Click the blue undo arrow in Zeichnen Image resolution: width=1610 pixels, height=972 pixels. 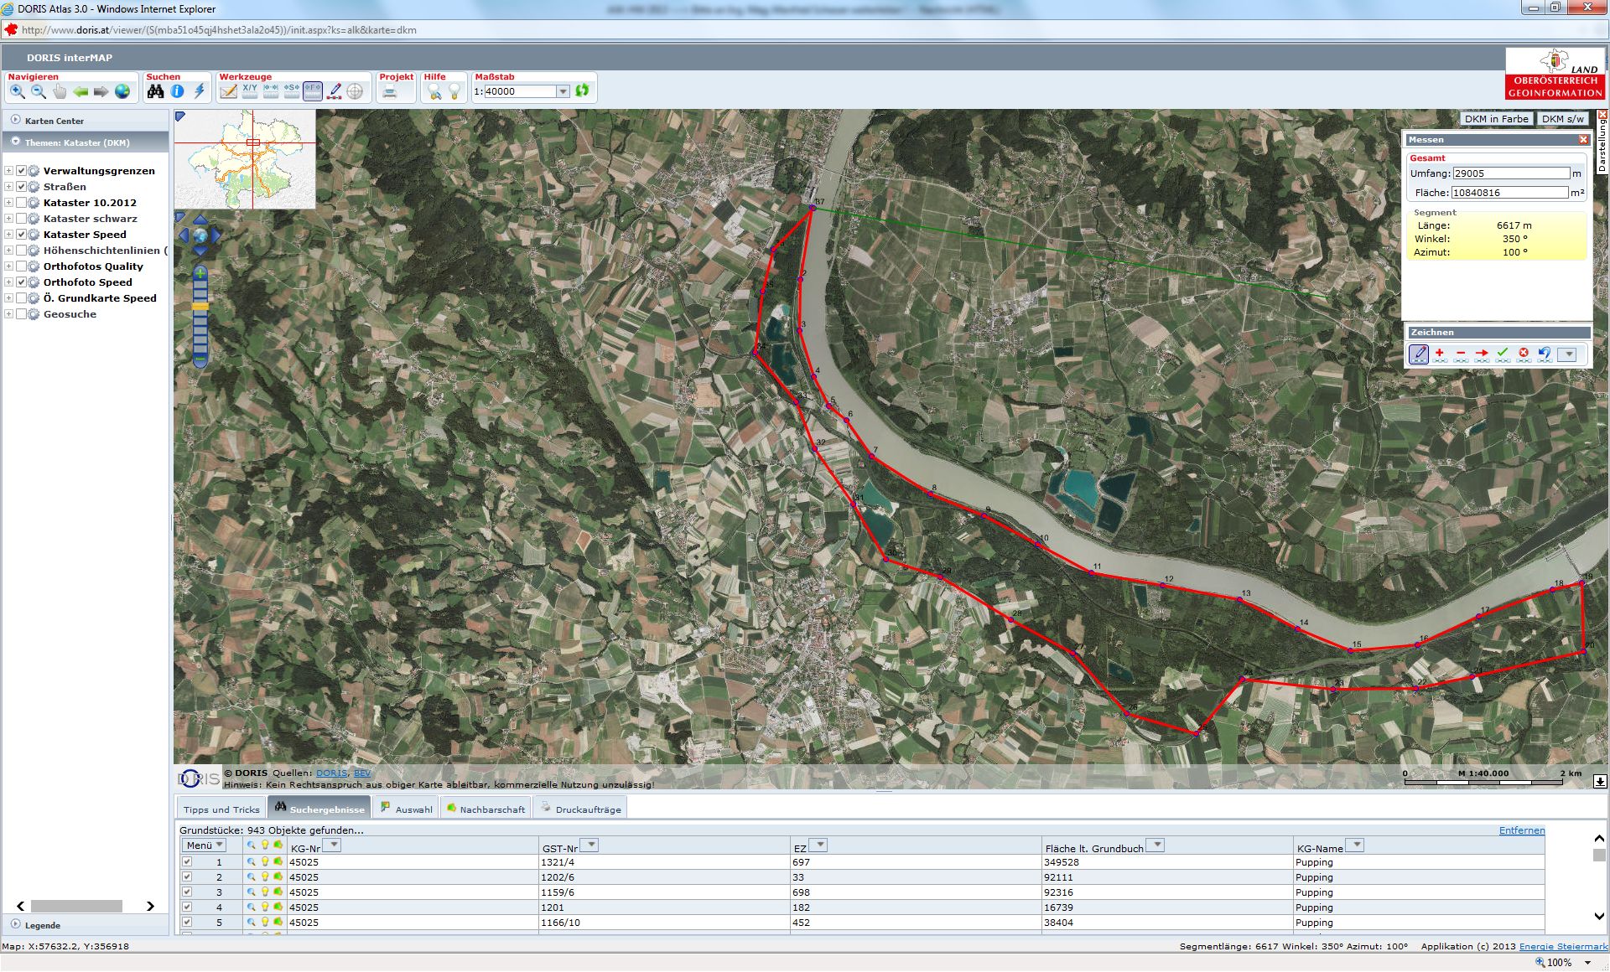1545,354
